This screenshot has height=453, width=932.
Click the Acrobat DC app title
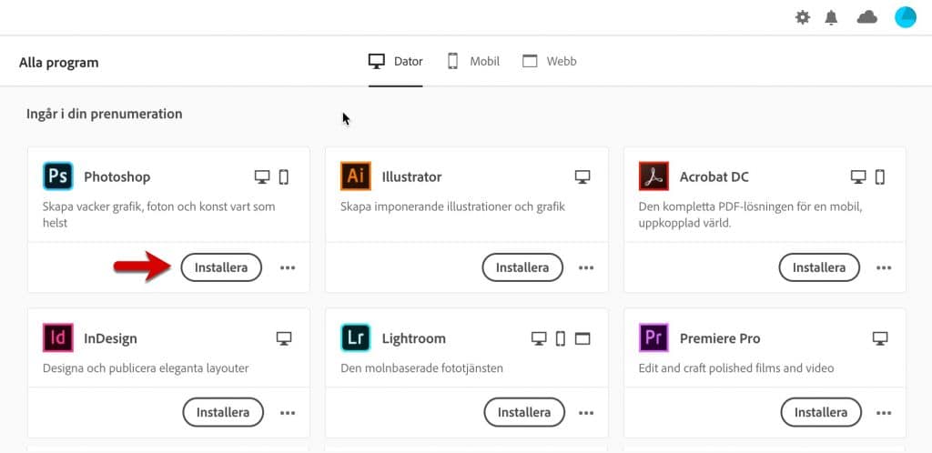pyautogui.click(x=714, y=177)
